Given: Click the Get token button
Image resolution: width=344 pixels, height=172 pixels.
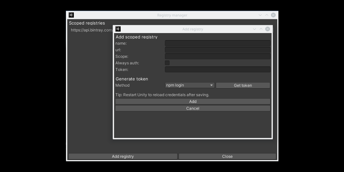Looking at the screenshot, I should pos(243,85).
